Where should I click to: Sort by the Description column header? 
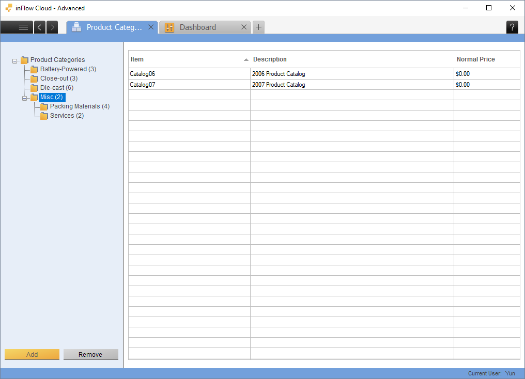click(352, 59)
